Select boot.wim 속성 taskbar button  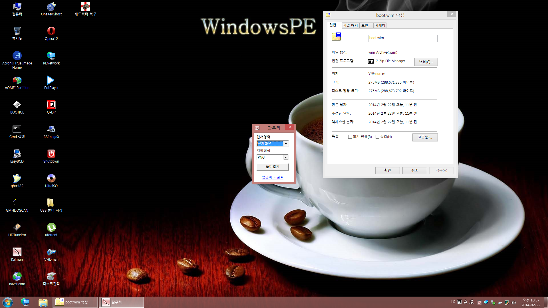point(75,302)
